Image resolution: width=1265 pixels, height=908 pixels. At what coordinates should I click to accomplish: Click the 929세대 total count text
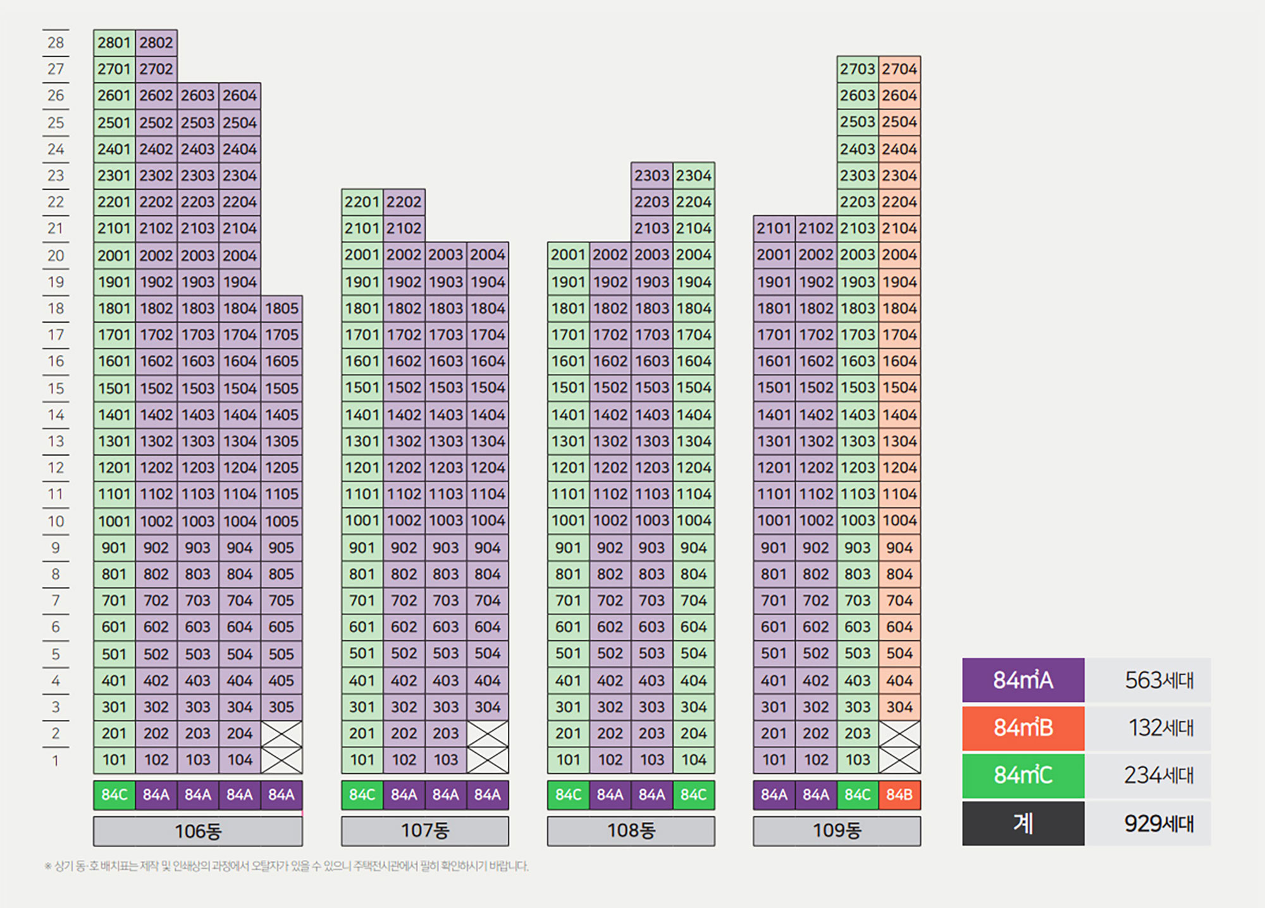click(1159, 823)
